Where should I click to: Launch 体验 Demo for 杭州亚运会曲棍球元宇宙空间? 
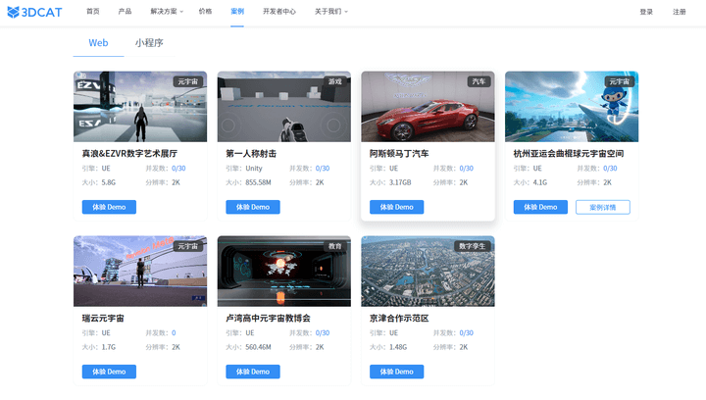540,207
